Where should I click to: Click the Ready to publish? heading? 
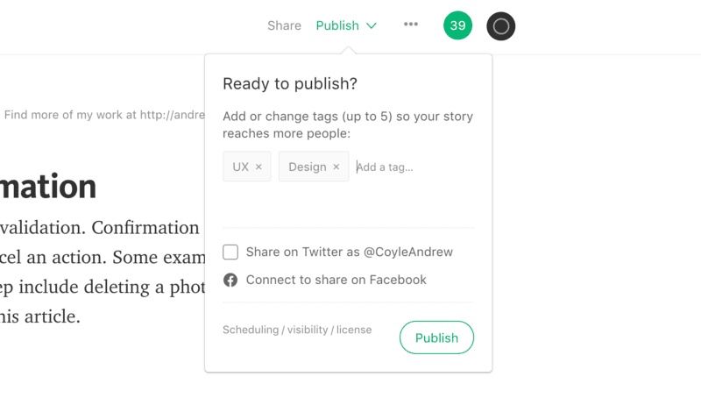coord(290,83)
